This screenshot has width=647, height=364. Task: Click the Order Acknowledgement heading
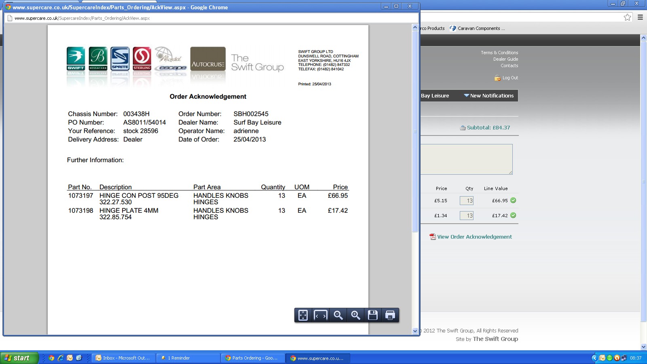208,97
